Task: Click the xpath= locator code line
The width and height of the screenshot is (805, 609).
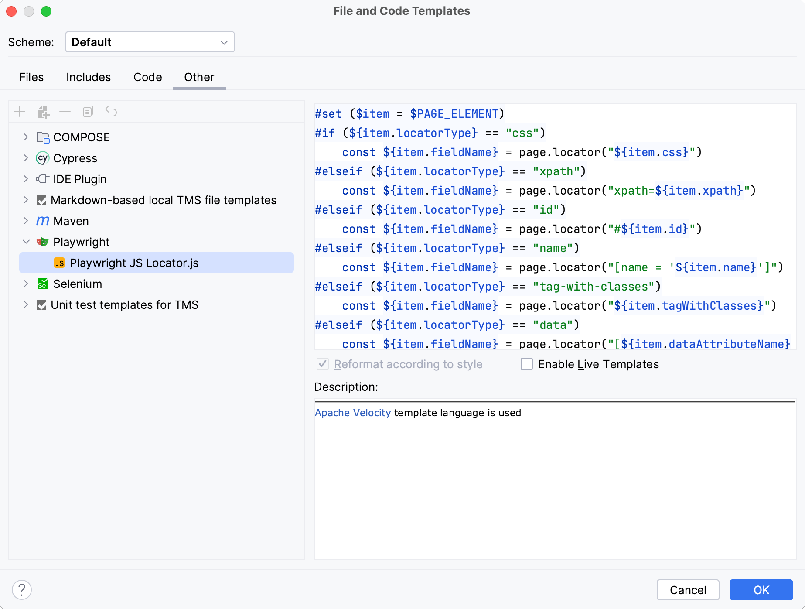Action: tap(549, 191)
